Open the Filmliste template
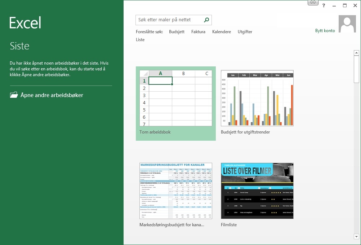 click(257, 191)
